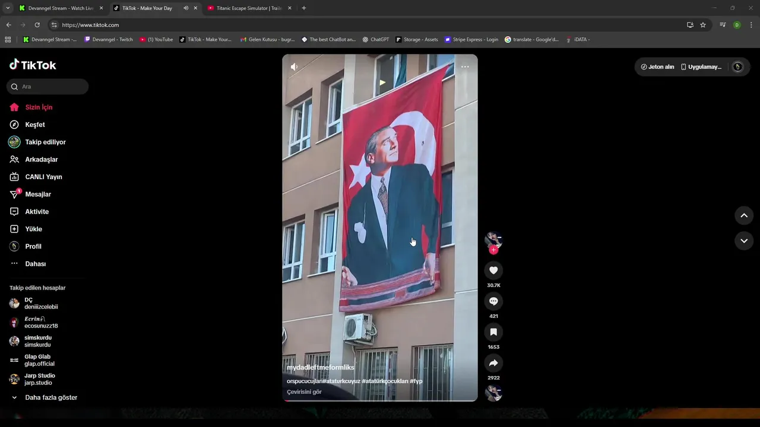
Task: Like the video with heart icon
Action: click(x=493, y=270)
